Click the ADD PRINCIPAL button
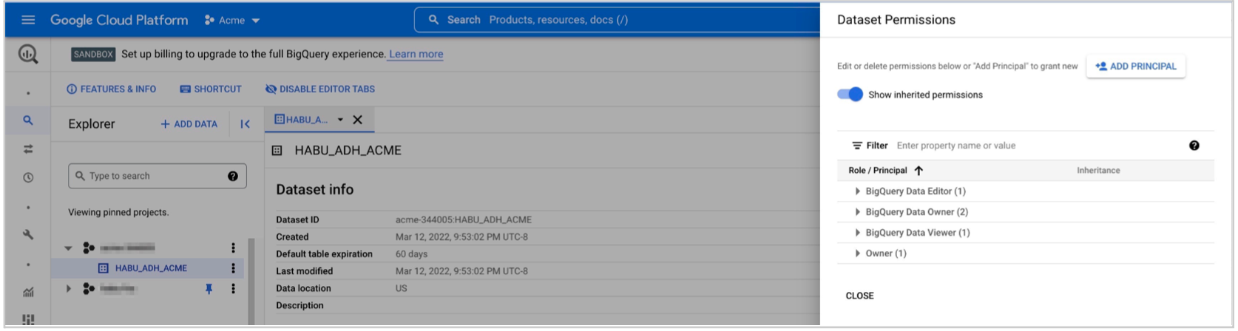1238x331 pixels. coord(1135,66)
